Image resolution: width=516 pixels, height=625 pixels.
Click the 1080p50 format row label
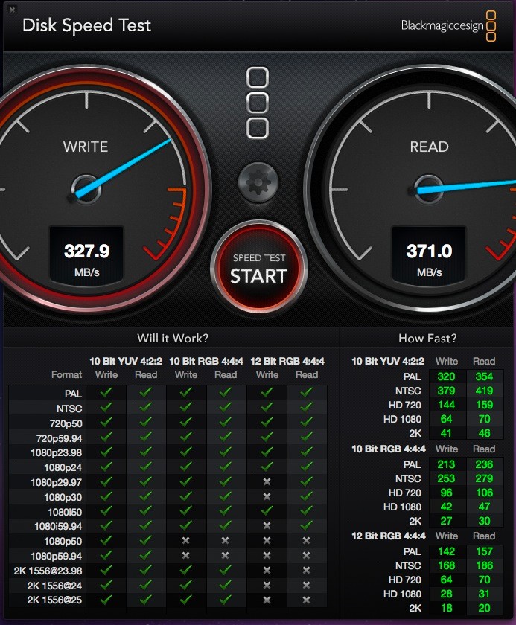(x=63, y=542)
